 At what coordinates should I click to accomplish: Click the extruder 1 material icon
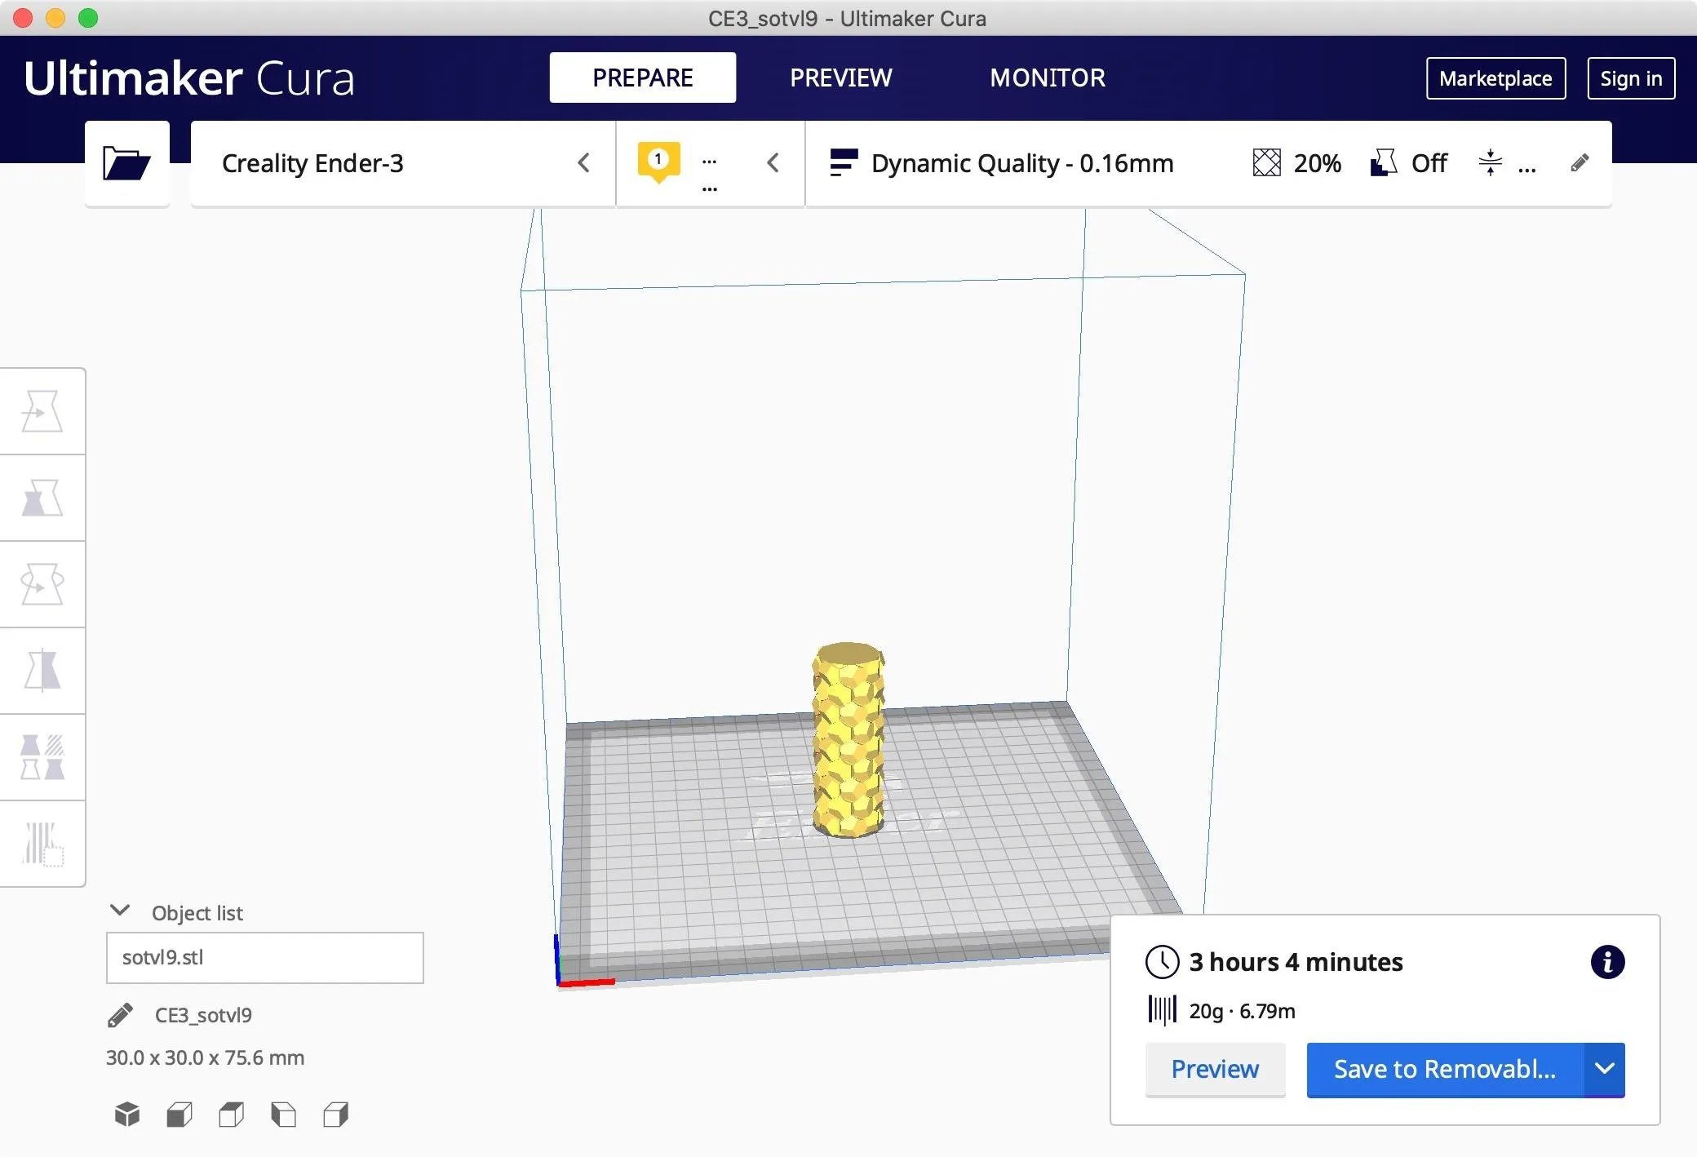[658, 162]
